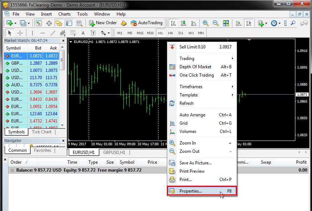Select the Crosshair cursor tool
Image resolution: width=312 pixels, height=211 pixels.
[x=20, y=33]
